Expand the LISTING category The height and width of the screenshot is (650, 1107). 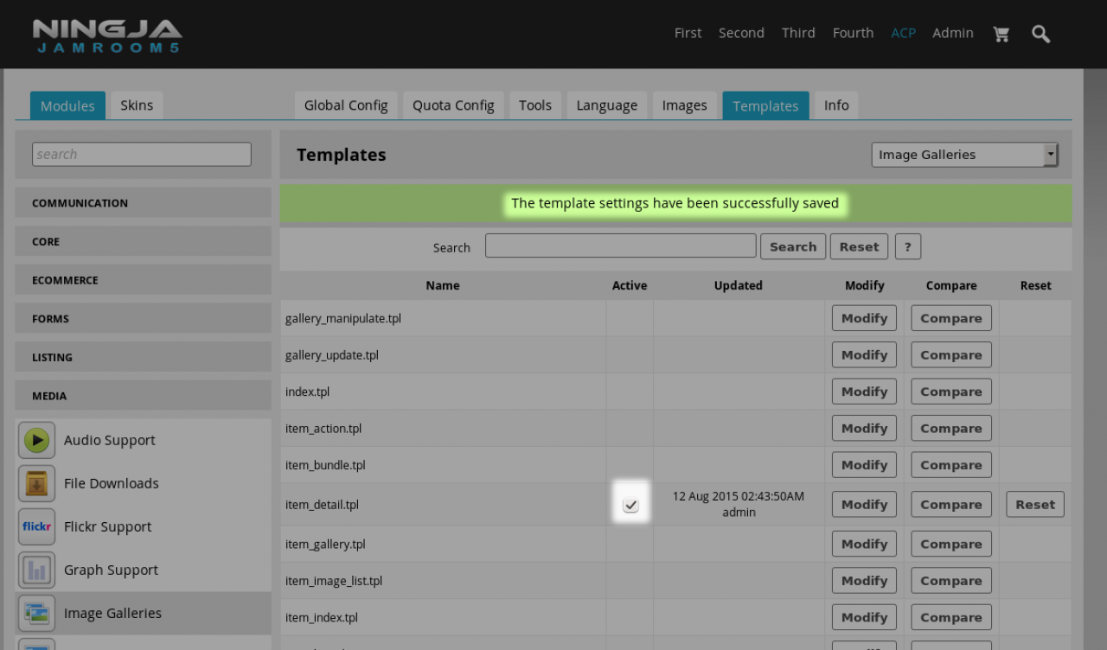[x=144, y=357]
